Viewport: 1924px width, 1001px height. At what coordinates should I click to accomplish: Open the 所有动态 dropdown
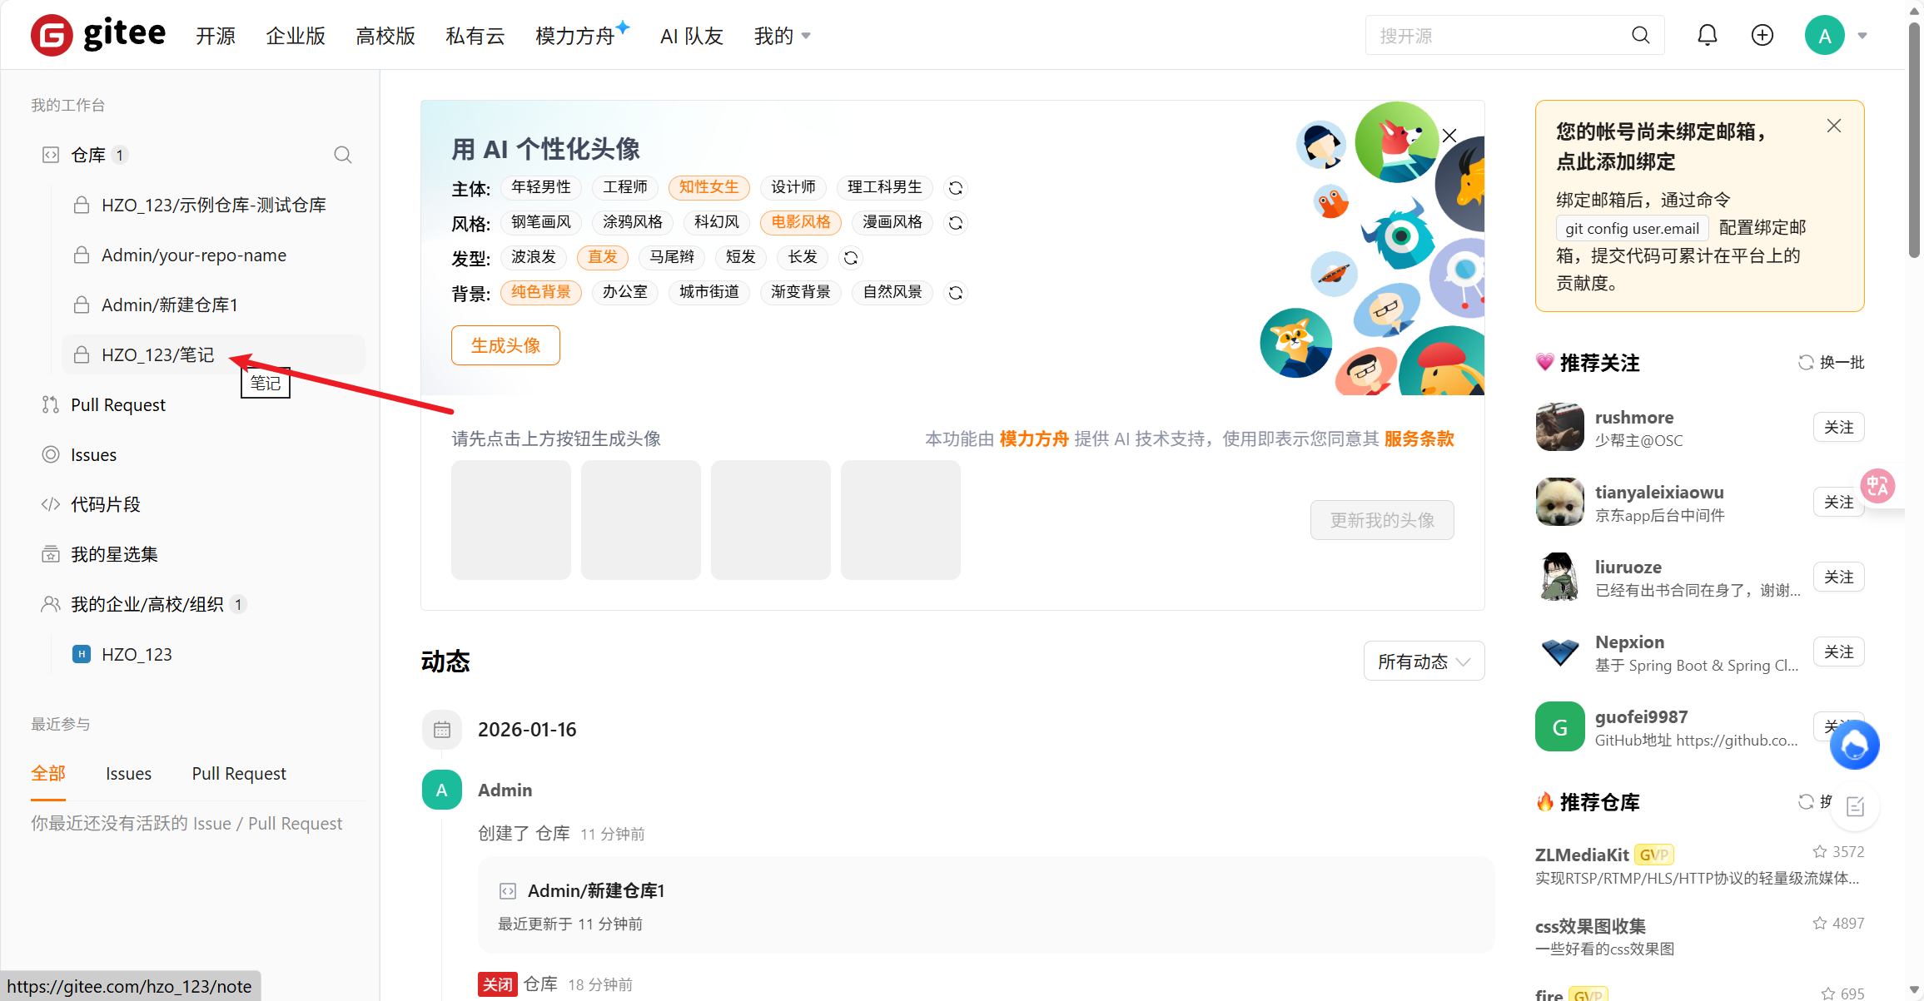[1424, 661]
